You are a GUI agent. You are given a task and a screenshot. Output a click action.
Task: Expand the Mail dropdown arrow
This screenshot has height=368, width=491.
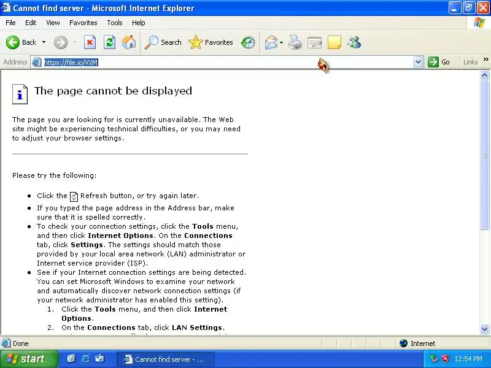[x=281, y=42]
